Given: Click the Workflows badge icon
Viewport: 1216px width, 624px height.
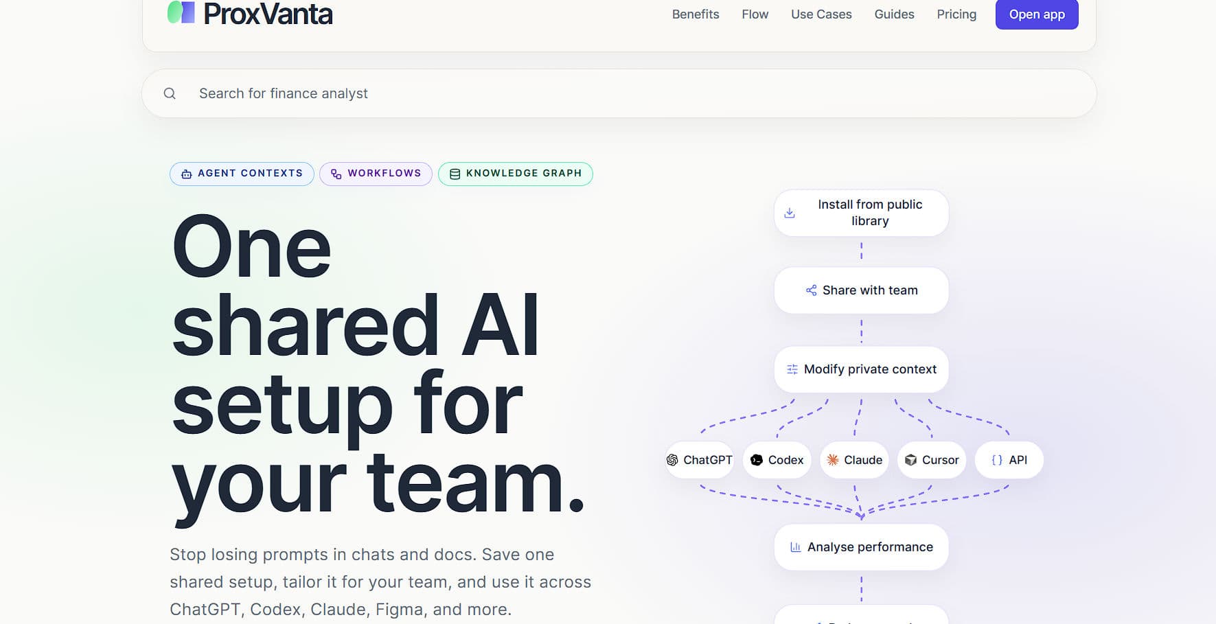Looking at the screenshot, I should 336,174.
